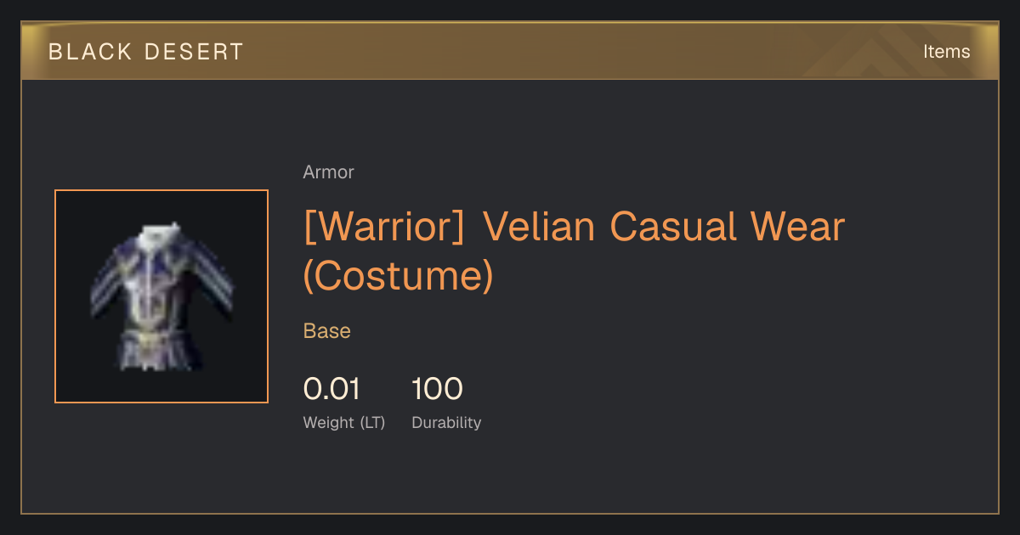Click the word Velian in the title
Viewport: 1020px width, 535px height.
(540, 228)
